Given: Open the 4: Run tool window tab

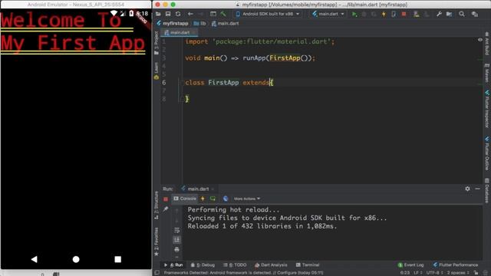Looking at the screenshot, I should (x=173, y=265).
